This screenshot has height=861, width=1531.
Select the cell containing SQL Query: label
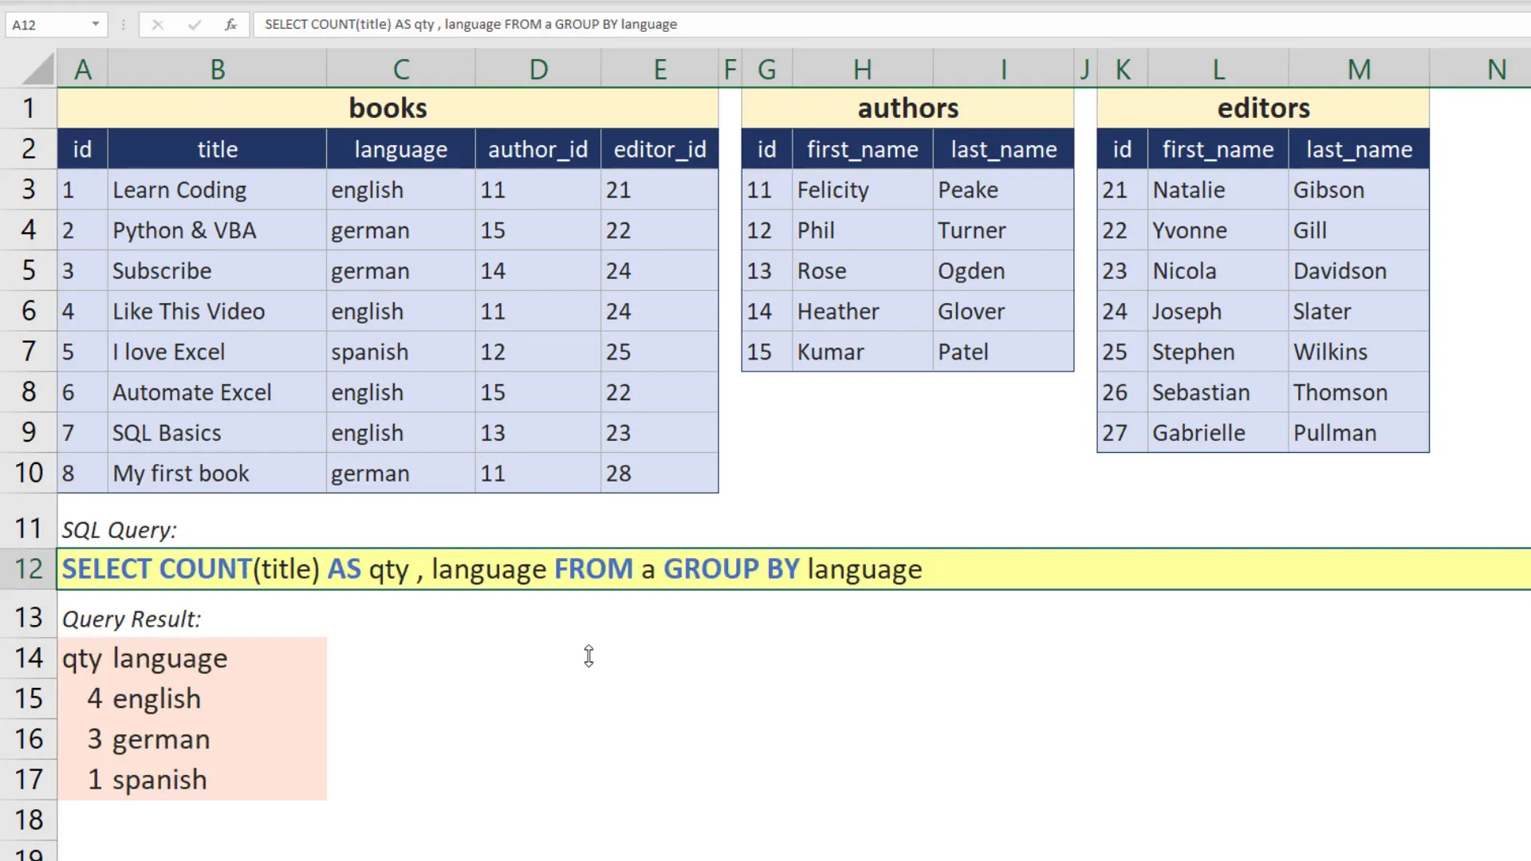click(120, 529)
